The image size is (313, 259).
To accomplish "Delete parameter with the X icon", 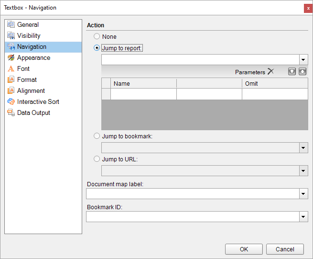I will 270,71.
